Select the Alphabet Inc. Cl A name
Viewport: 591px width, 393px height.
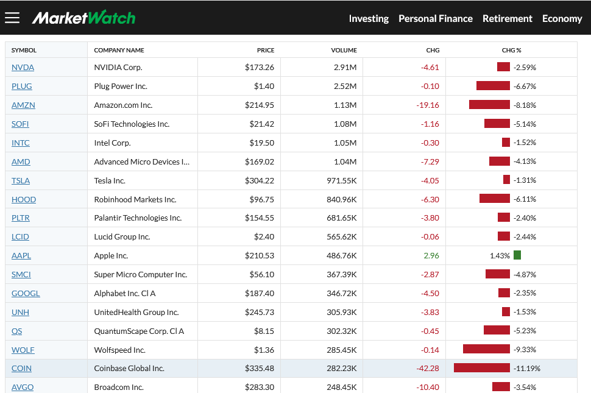point(125,293)
